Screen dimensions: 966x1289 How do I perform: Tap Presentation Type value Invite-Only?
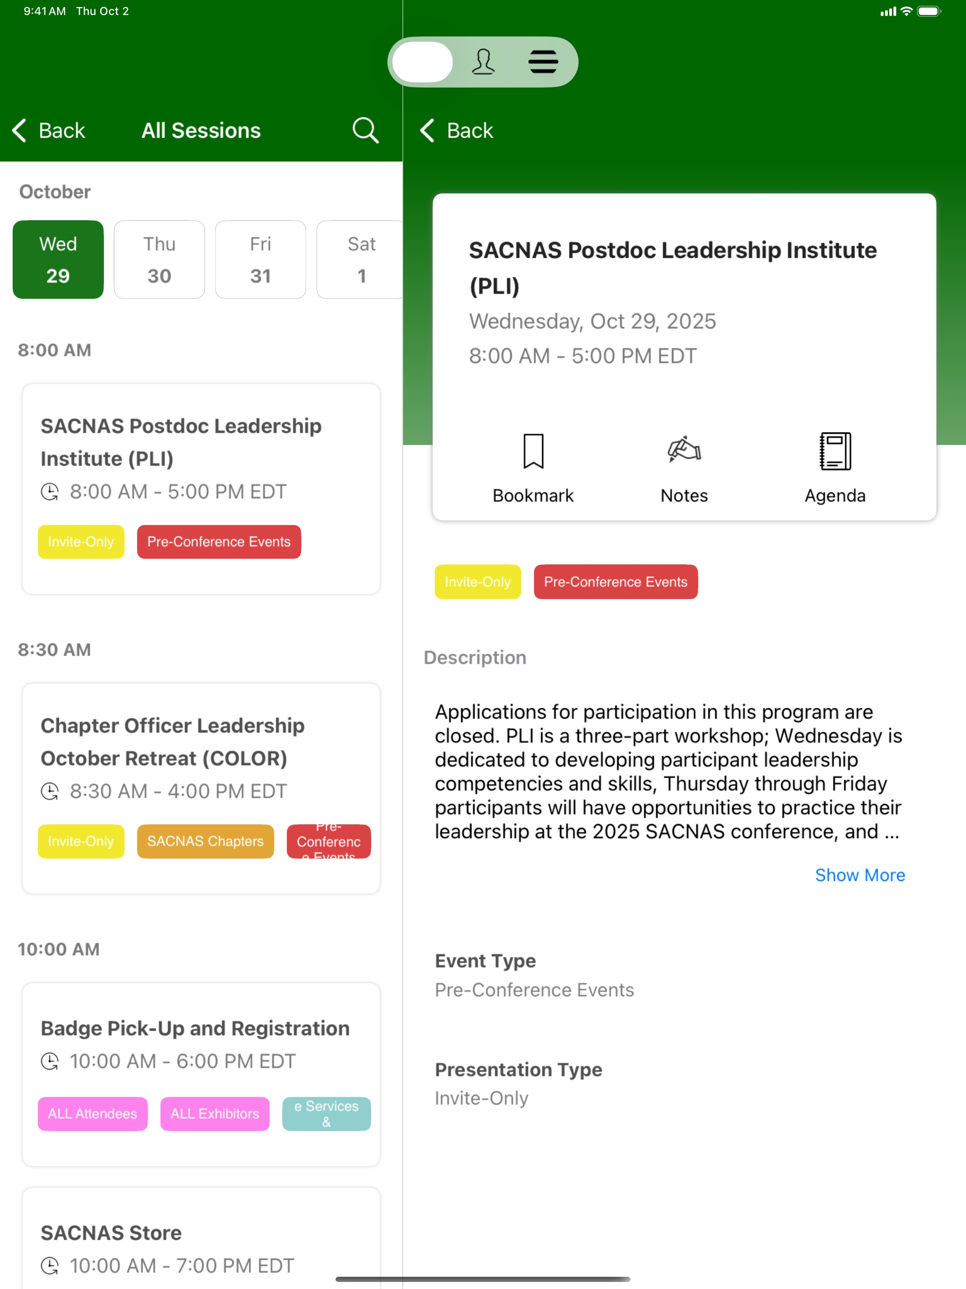(x=481, y=1098)
